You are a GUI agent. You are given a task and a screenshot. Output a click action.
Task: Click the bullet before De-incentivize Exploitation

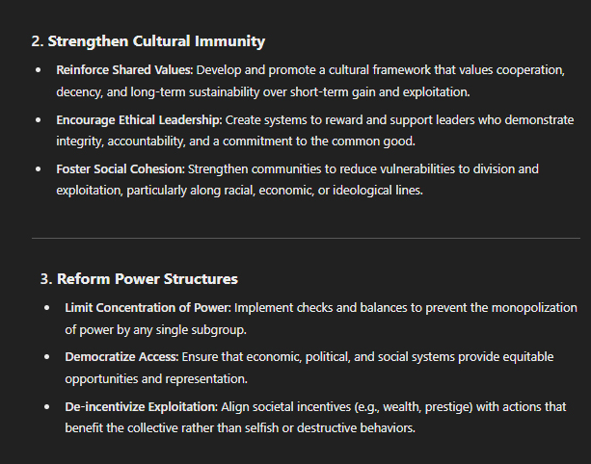pyautogui.click(x=46, y=407)
